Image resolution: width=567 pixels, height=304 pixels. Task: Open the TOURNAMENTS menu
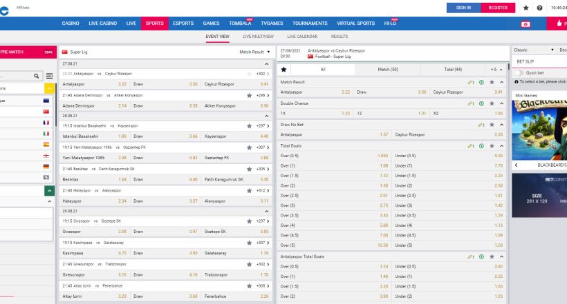point(310,23)
